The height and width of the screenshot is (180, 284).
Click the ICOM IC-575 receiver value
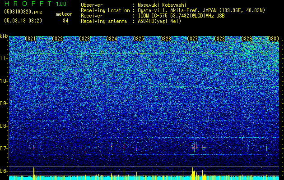click(181, 16)
